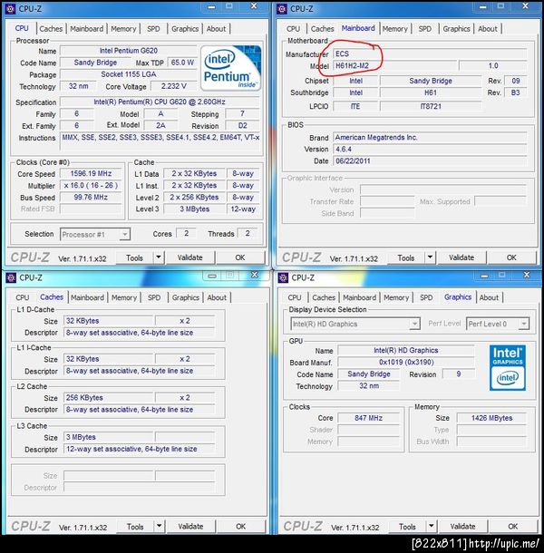The image size is (544, 553).
Task: Open the Intel(R) HD Graphics display device dropdown
Action: pyautogui.click(x=355, y=324)
